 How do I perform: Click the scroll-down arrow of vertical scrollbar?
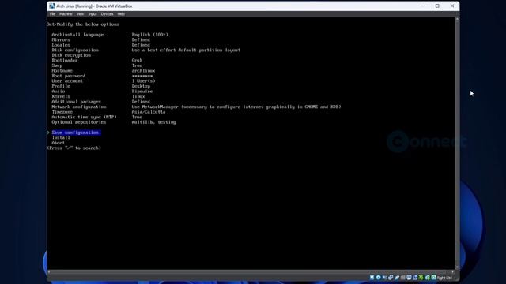[457, 267]
